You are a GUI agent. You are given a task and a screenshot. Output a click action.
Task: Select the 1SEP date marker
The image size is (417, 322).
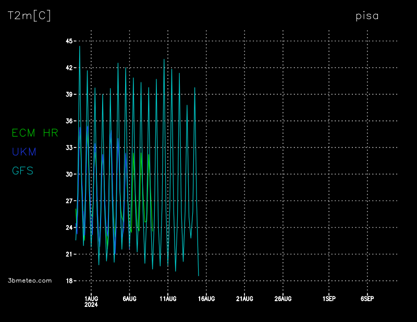[x=329, y=299]
